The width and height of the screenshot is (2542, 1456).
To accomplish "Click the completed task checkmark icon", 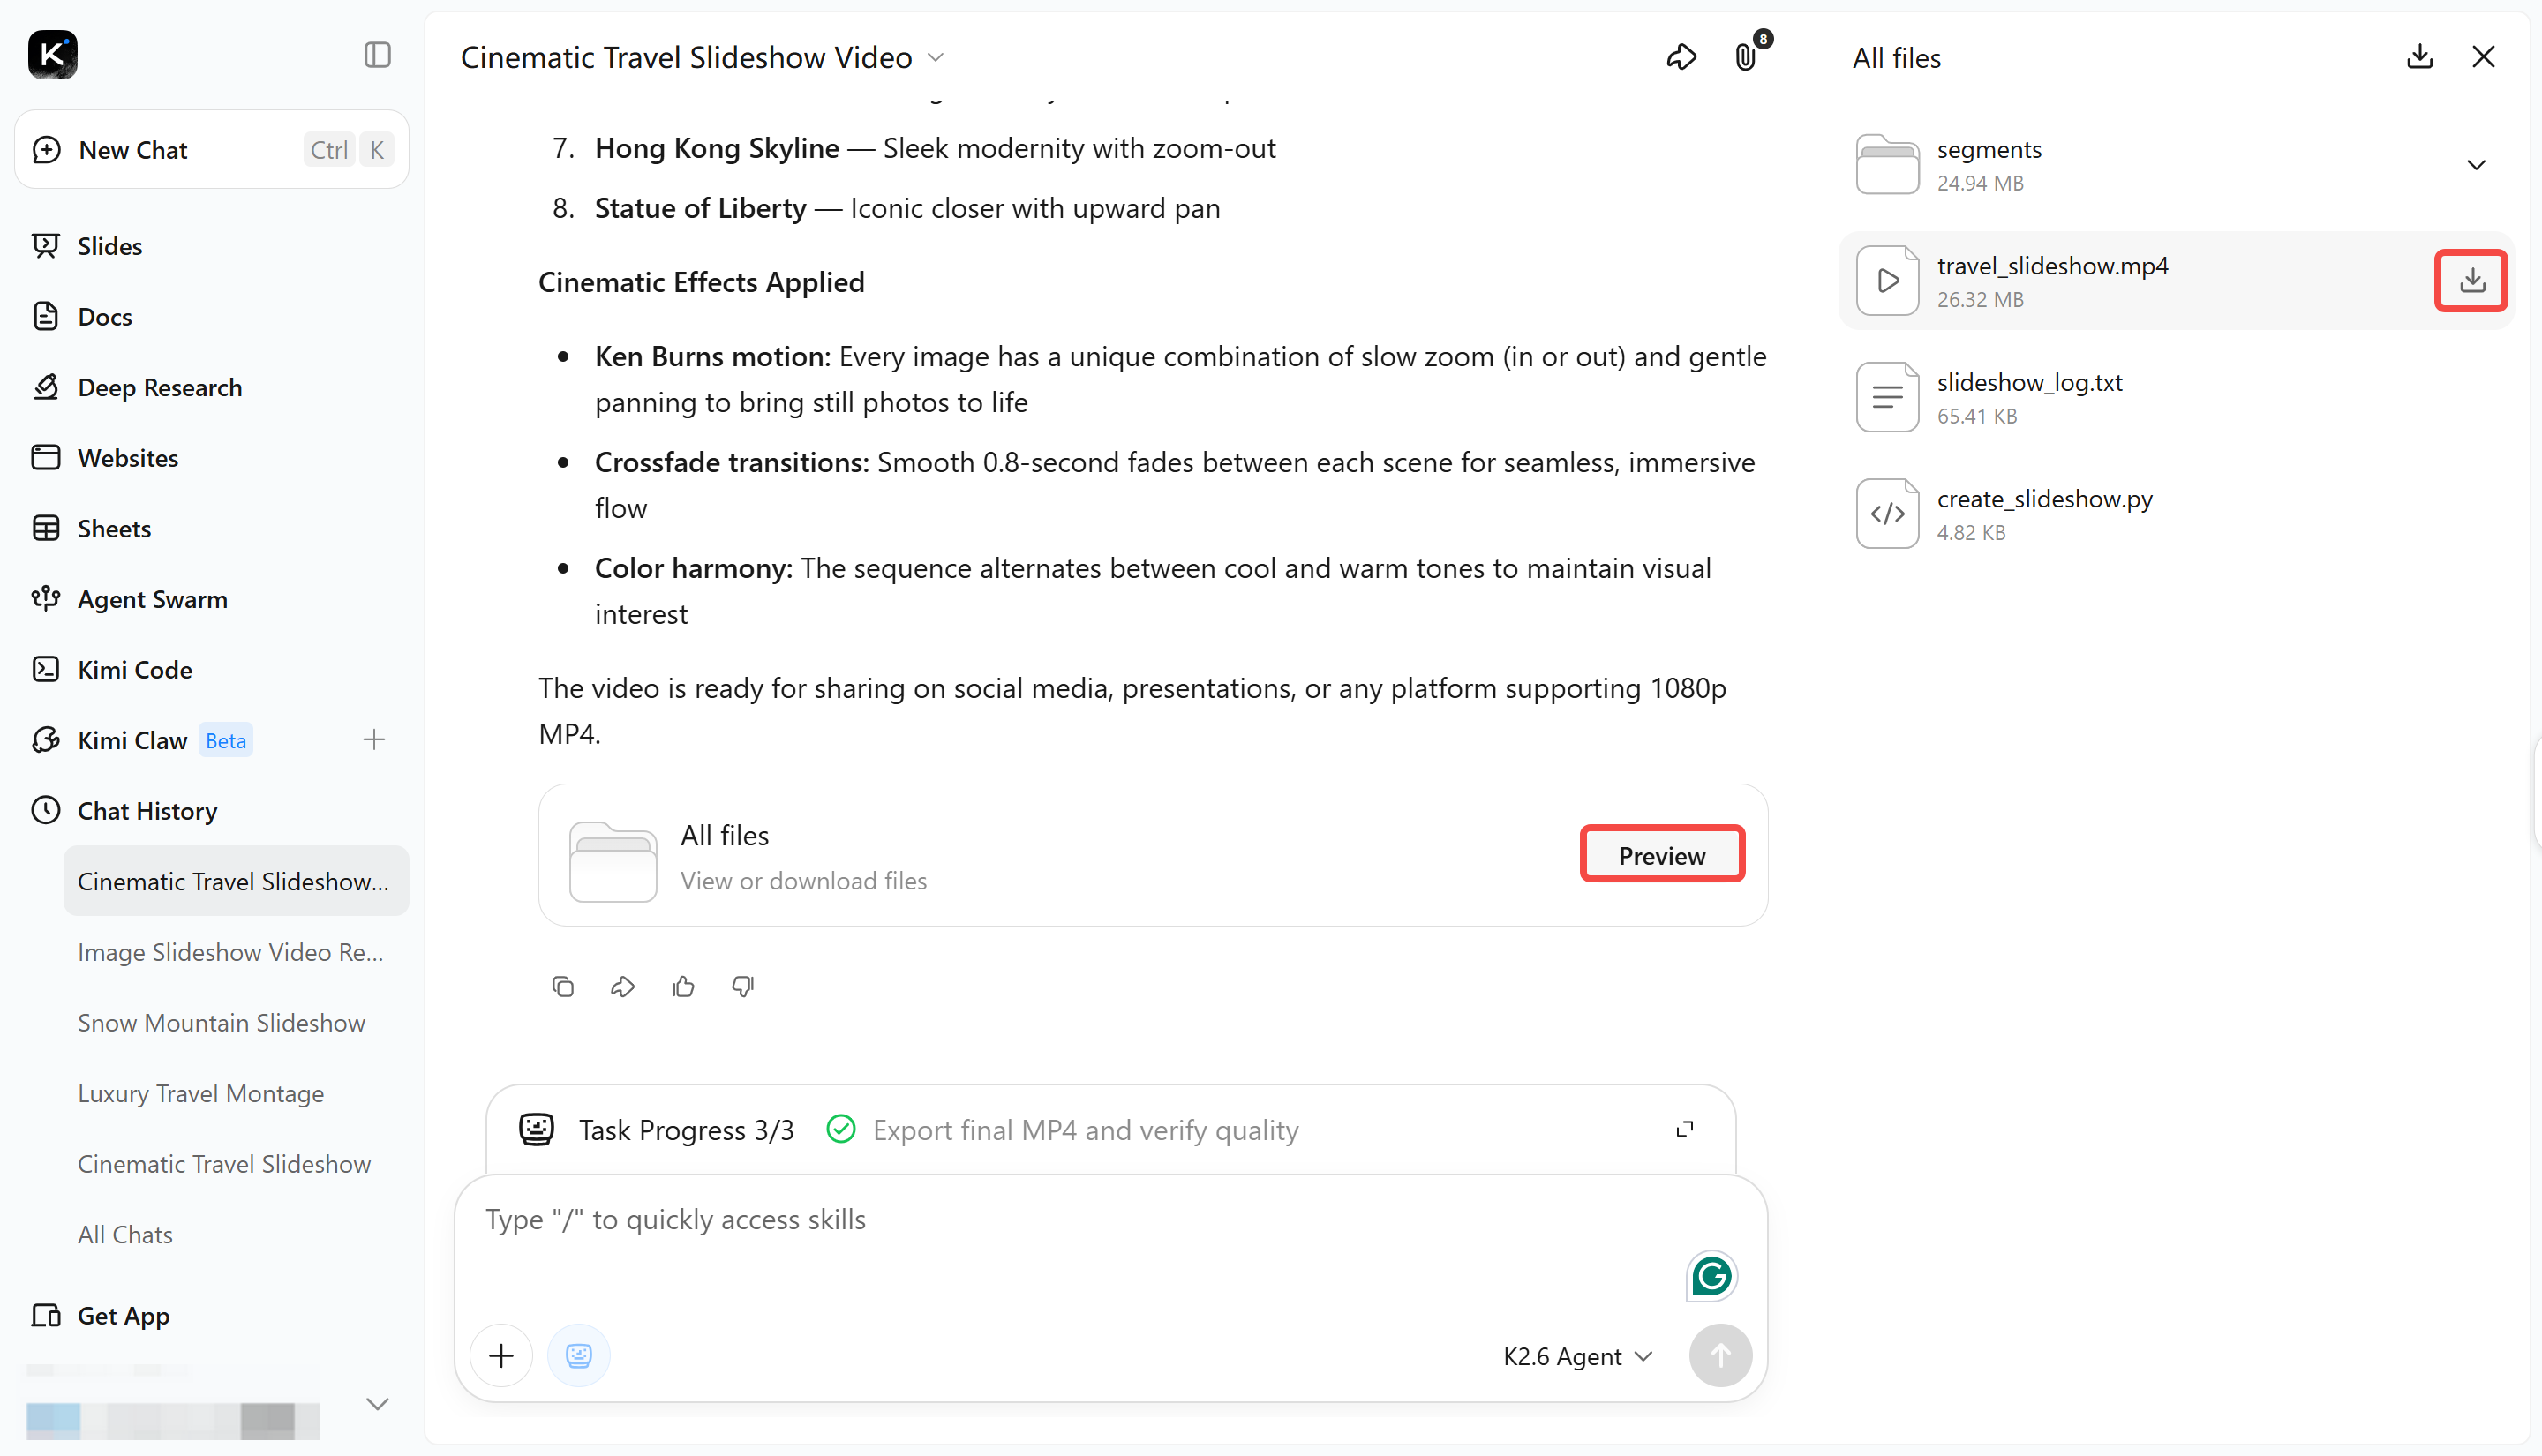I will pyautogui.click(x=842, y=1130).
